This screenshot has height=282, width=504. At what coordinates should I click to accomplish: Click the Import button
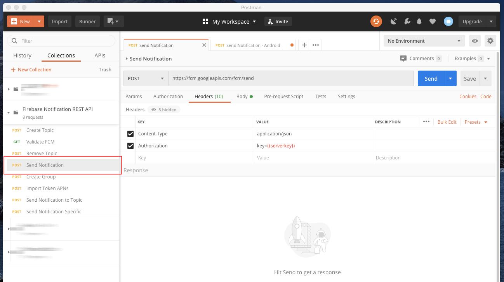tap(60, 21)
